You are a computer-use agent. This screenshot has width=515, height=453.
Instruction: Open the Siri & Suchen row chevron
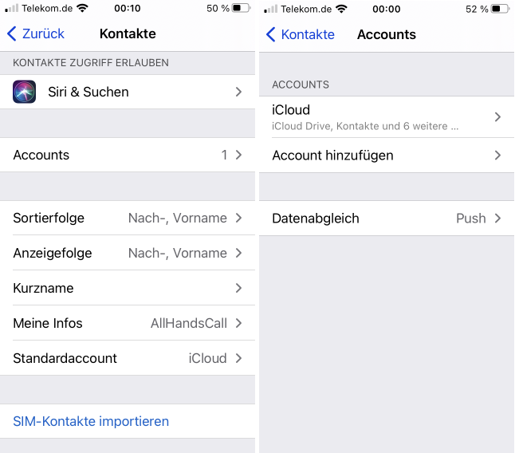pyautogui.click(x=238, y=93)
